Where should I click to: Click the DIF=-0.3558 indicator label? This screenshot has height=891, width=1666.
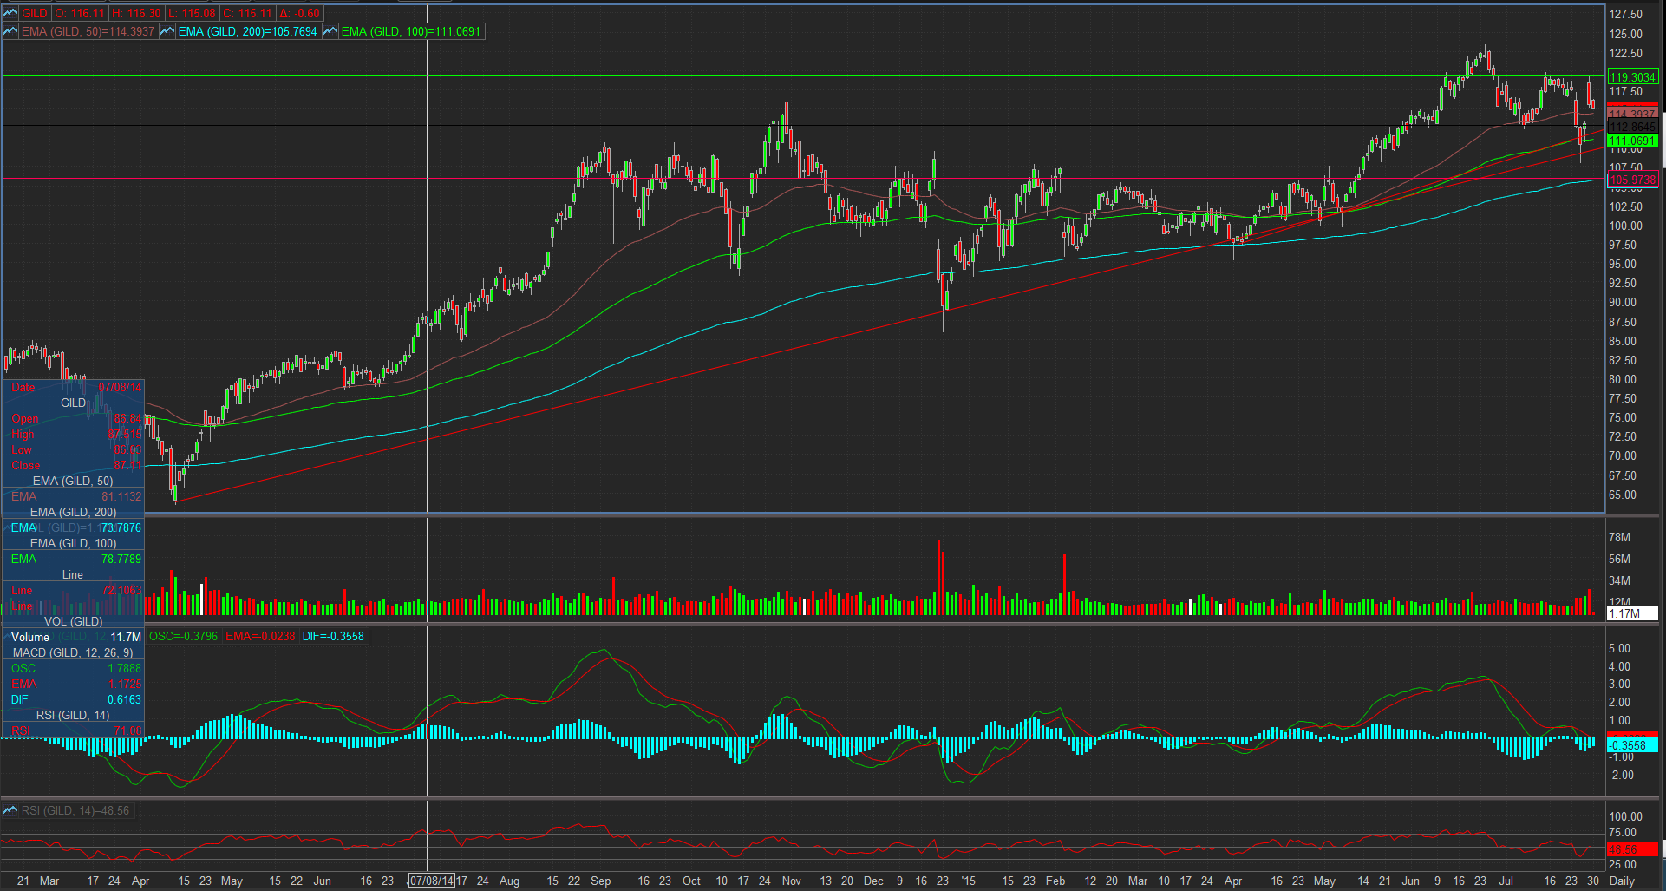click(x=335, y=636)
